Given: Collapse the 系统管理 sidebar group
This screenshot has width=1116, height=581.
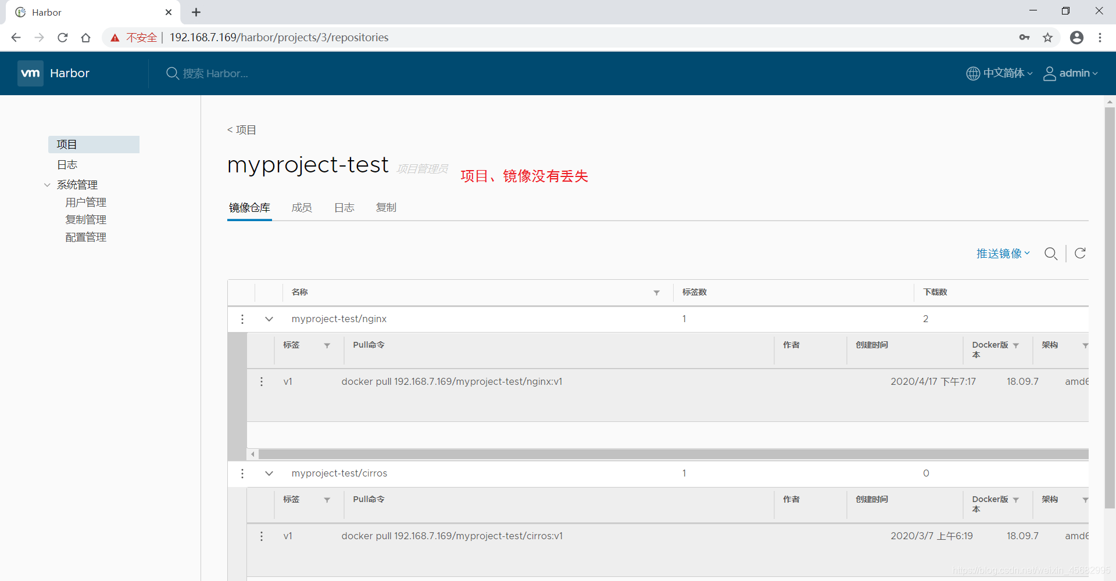Looking at the screenshot, I should (47, 185).
